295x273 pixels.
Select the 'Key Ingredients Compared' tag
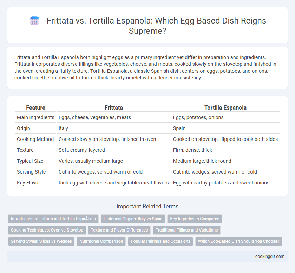[x=195, y=219]
